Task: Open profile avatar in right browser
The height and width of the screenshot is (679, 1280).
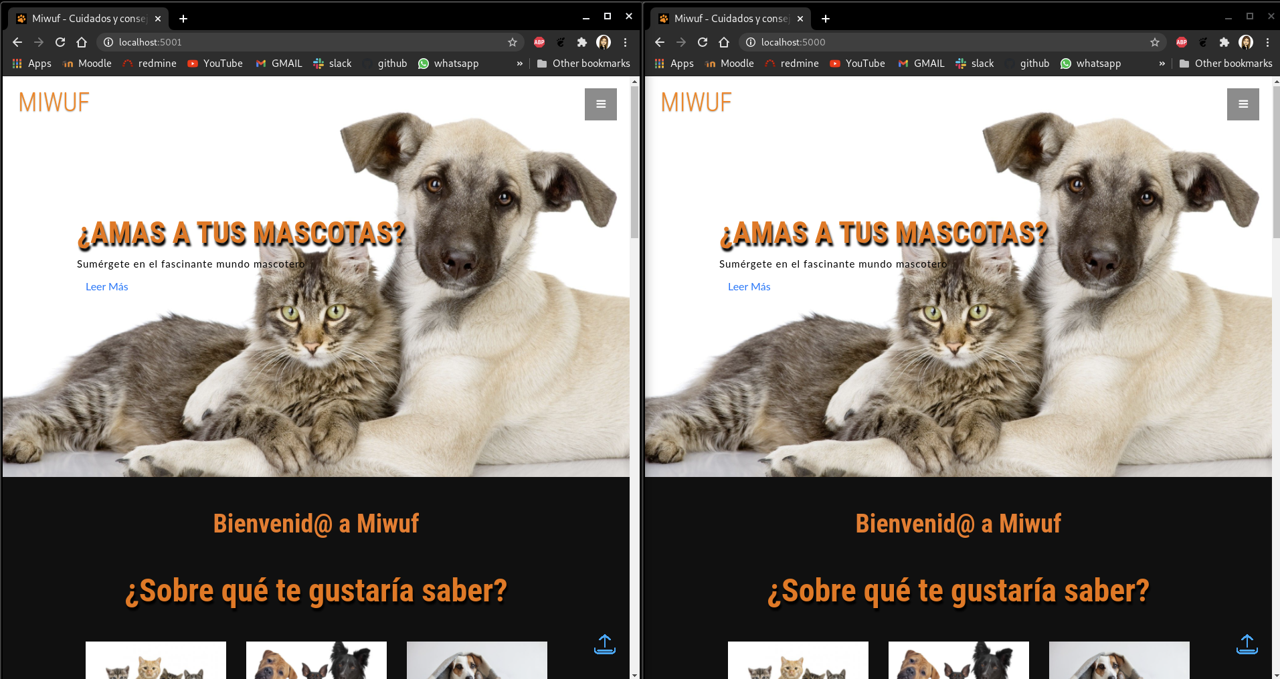Action: pyautogui.click(x=1246, y=42)
